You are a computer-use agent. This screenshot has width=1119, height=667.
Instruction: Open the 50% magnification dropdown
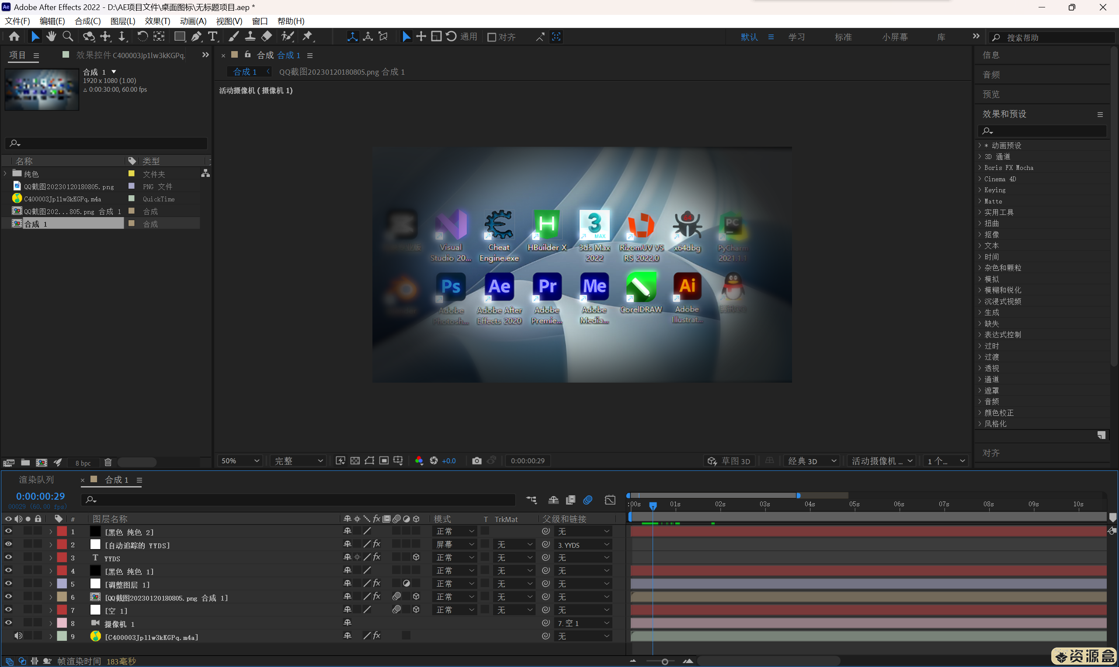click(x=240, y=461)
